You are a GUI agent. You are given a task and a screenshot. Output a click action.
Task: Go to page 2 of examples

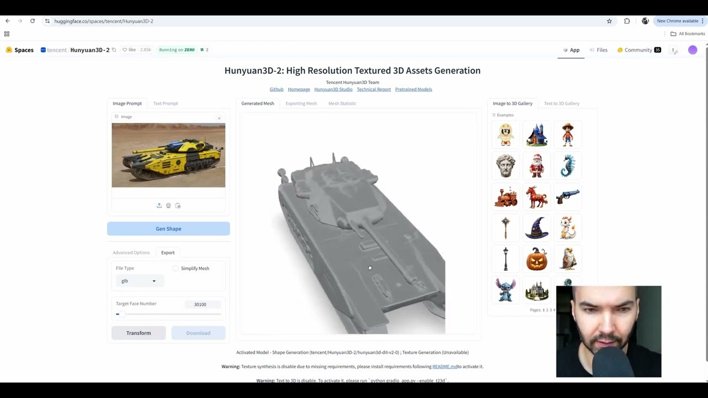point(547,310)
